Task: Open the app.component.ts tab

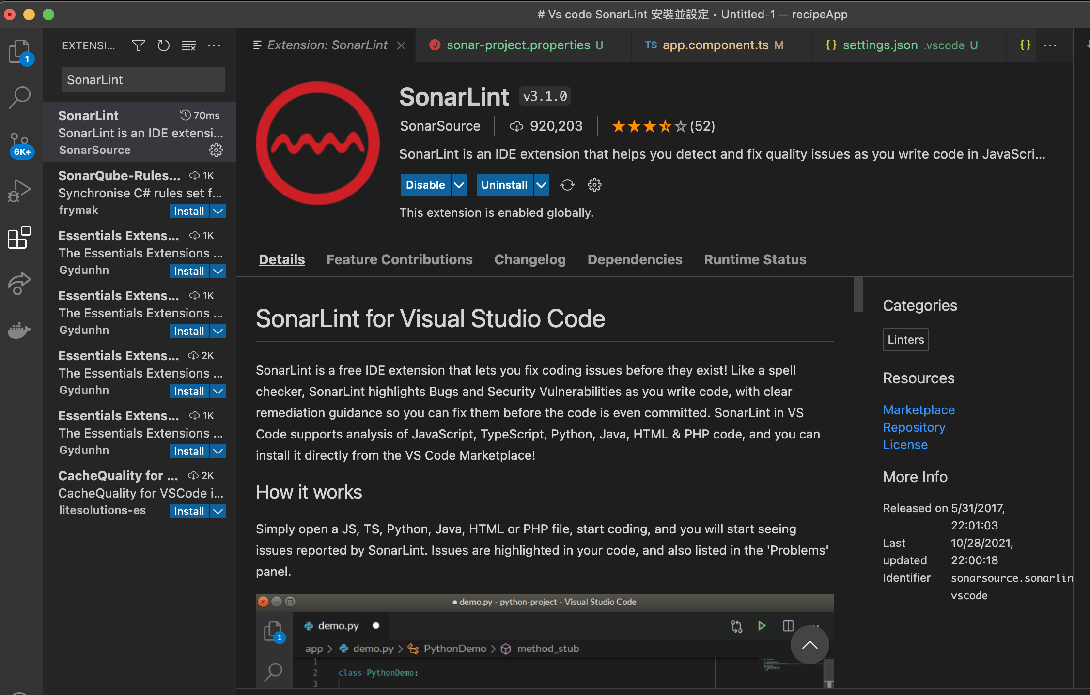Action: click(722, 45)
